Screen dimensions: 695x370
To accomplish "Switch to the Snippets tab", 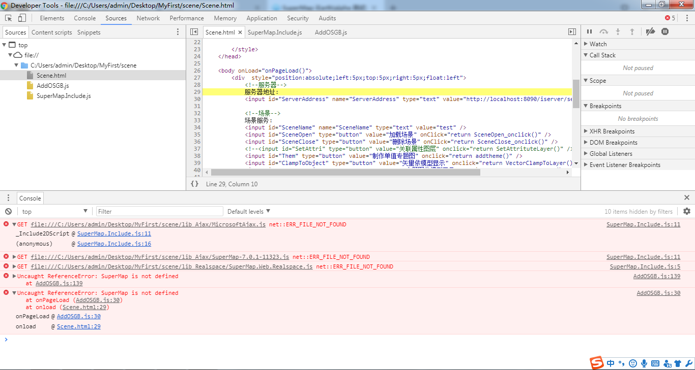I will point(89,32).
